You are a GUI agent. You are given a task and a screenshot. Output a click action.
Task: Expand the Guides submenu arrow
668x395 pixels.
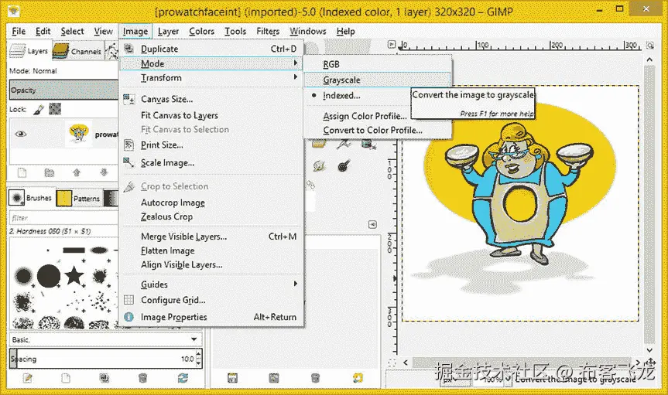click(x=295, y=284)
